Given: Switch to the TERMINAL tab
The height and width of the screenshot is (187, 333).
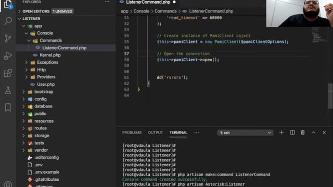Looking at the screenshot, I should click(x=178, y=132).
